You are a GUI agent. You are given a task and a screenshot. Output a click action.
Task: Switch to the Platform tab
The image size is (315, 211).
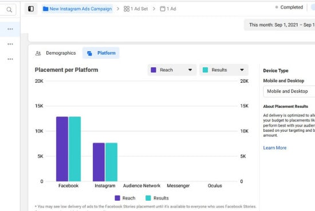pyautogui.click(x=101, y=53)
